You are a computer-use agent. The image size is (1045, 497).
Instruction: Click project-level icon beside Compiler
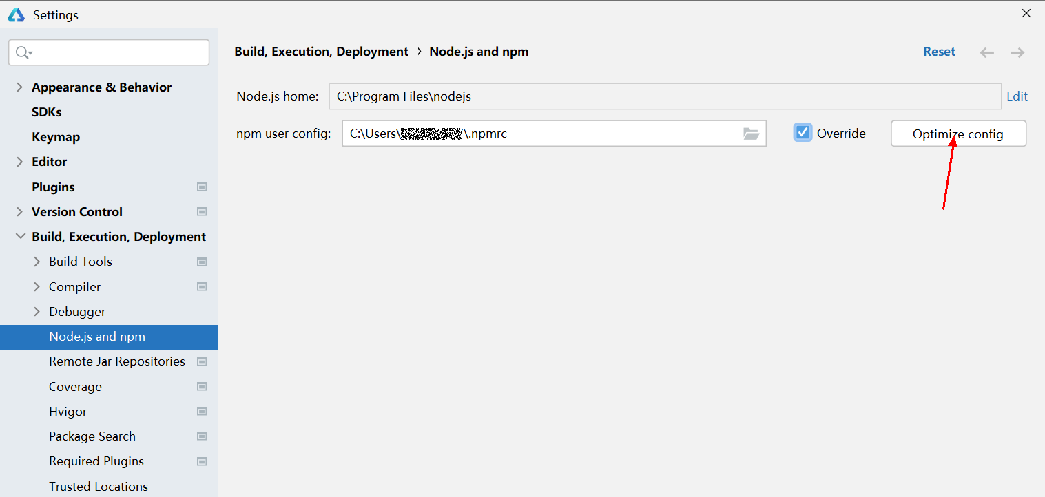click(x=202, y=286)
